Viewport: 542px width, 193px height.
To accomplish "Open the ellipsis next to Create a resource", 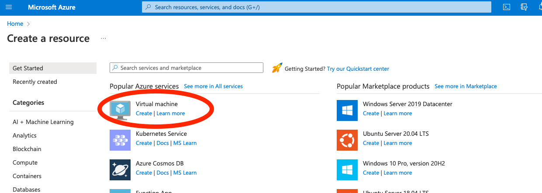I will pyautogui.click(x=104, y=38).
